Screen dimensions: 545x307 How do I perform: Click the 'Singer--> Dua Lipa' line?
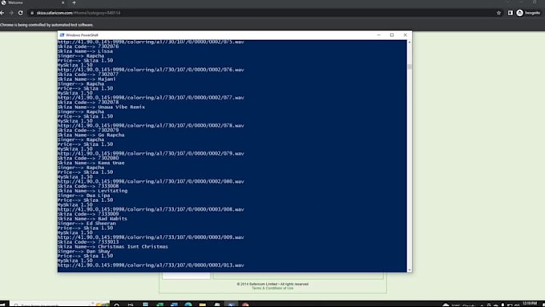[x=84, y=196]
